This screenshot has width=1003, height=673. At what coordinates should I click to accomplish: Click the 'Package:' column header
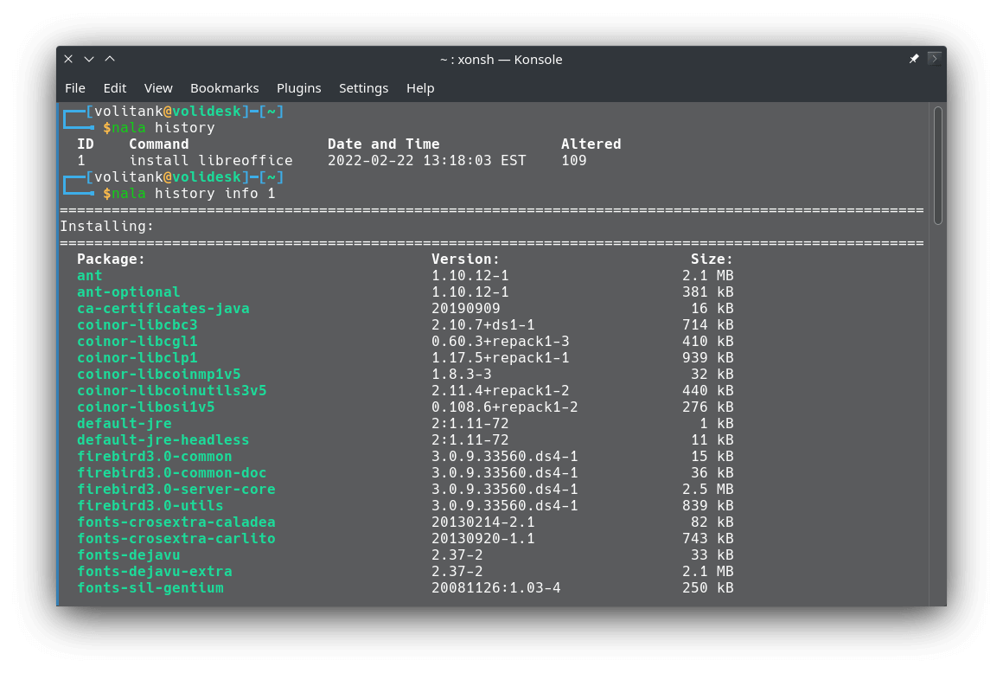(x=111, y=260)
